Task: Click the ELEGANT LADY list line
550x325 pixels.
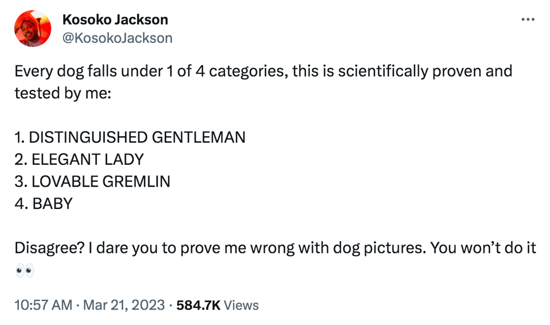Action: click(x=79, y=160)
